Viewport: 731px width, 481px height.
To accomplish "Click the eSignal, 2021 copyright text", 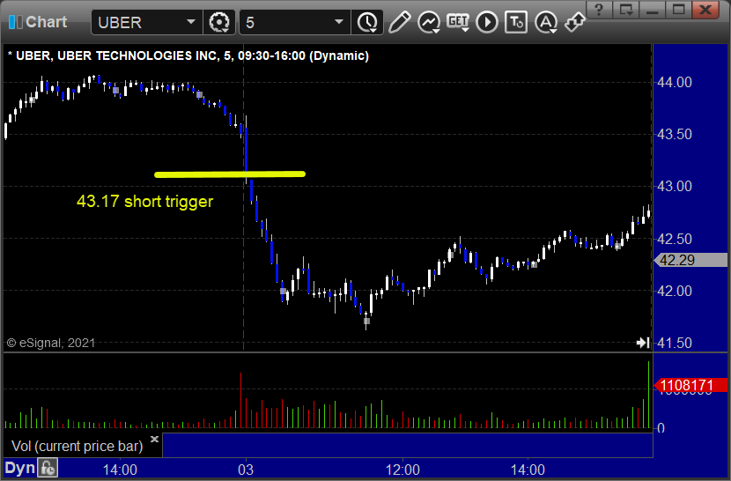I will pos(51,343).
